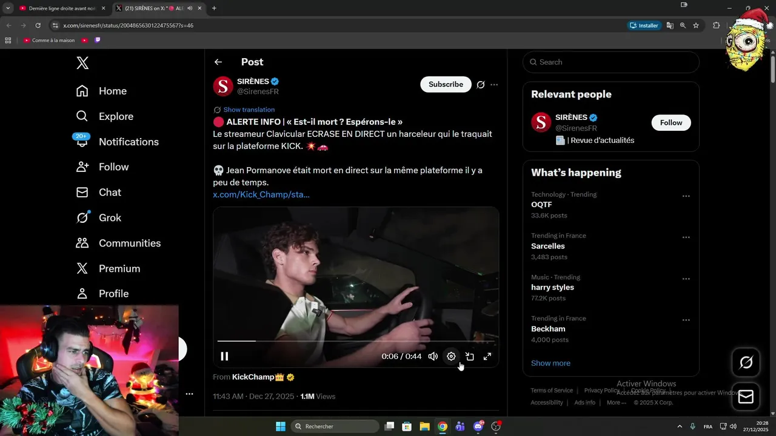This screenshot has width=776, height=436.
Task: Mute the tab via its speaker icon
Action: [190, 8]
